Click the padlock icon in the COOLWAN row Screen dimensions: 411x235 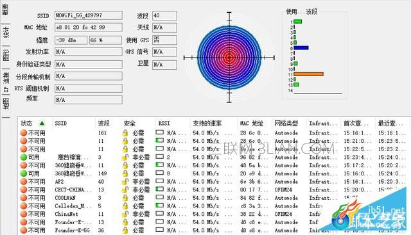point(125,198)
